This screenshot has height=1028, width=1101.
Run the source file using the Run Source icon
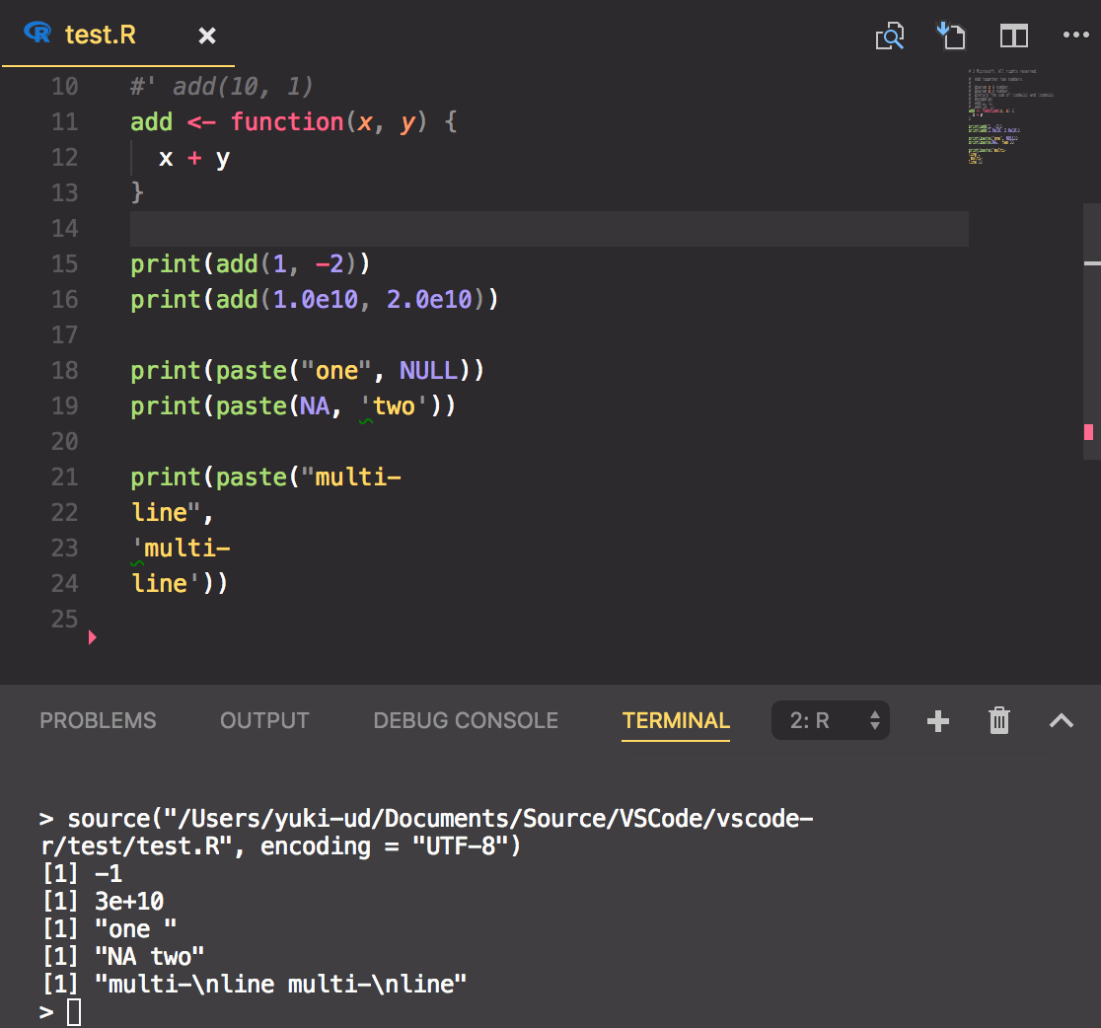[950, 35]
